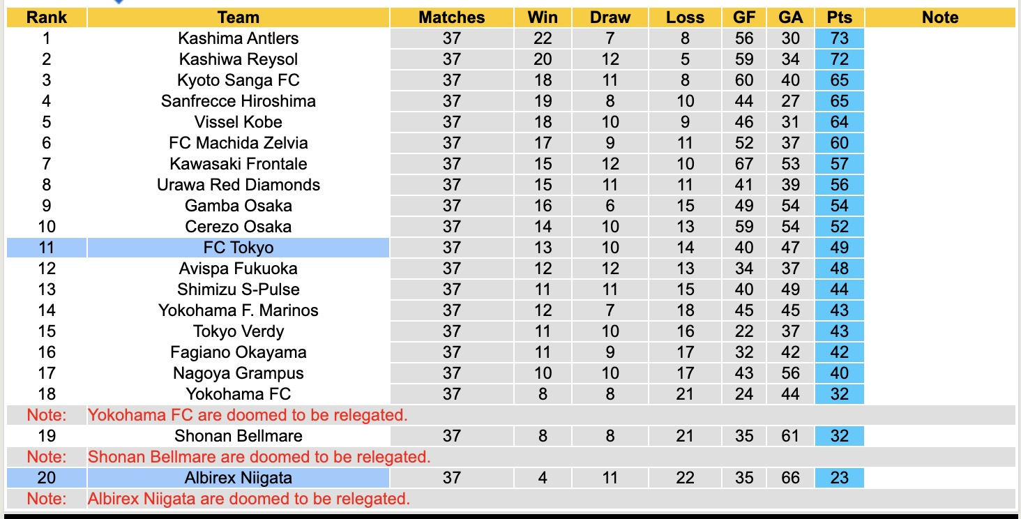The image size is (1021, 519).
Task: Click the Yokohama FC relegation note text
Action: click(x=248, y=415)
